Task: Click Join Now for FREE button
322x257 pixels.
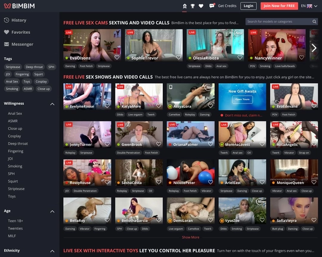Action: [x=279, y=6]
